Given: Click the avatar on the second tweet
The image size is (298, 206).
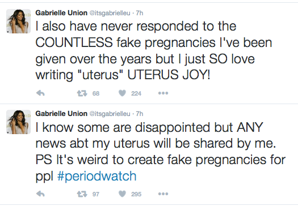Looking at the screenshot, I should click(x=18, y=122).
